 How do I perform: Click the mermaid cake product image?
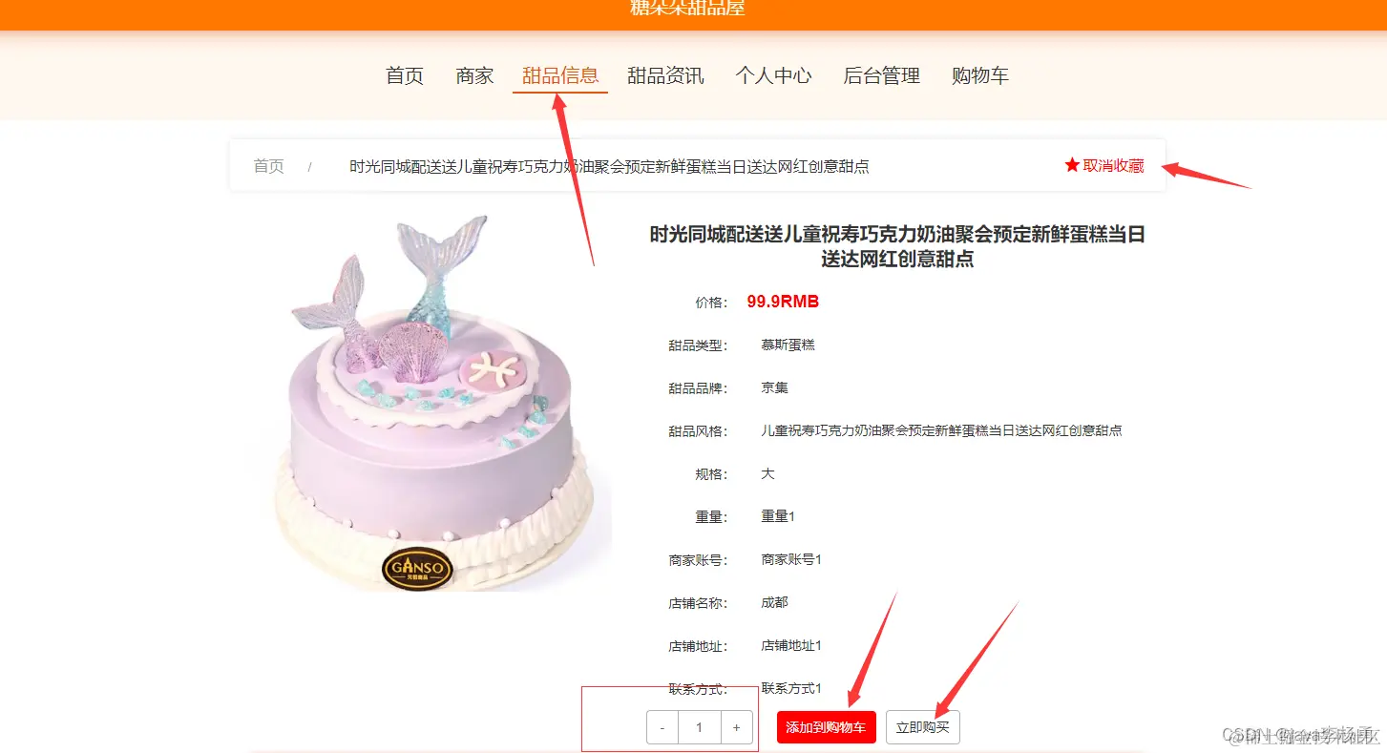coord(430,401)
